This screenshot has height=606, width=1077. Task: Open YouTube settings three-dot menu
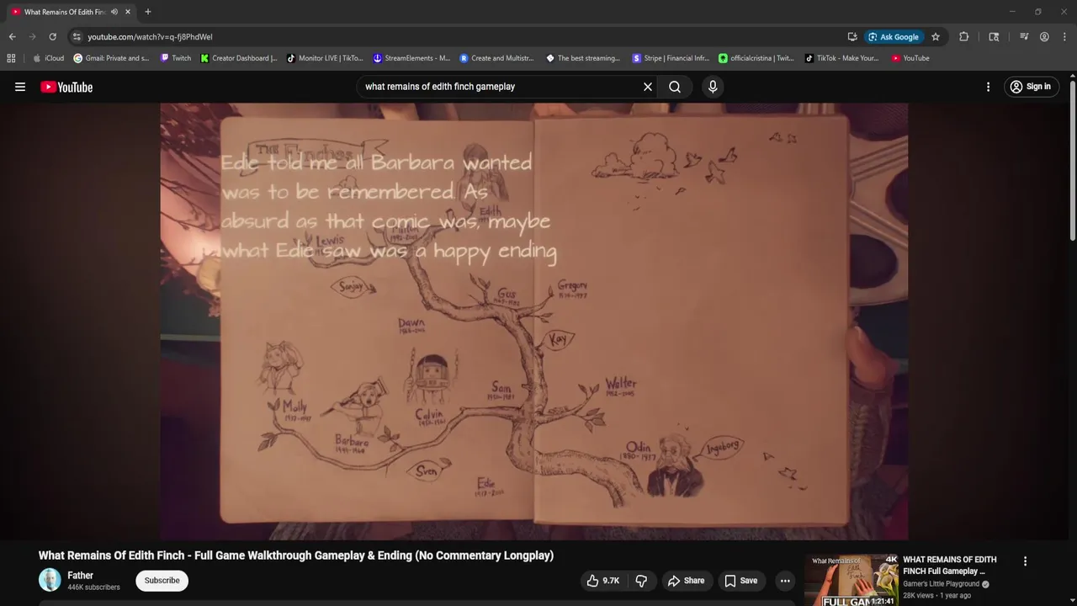(988, 87)
